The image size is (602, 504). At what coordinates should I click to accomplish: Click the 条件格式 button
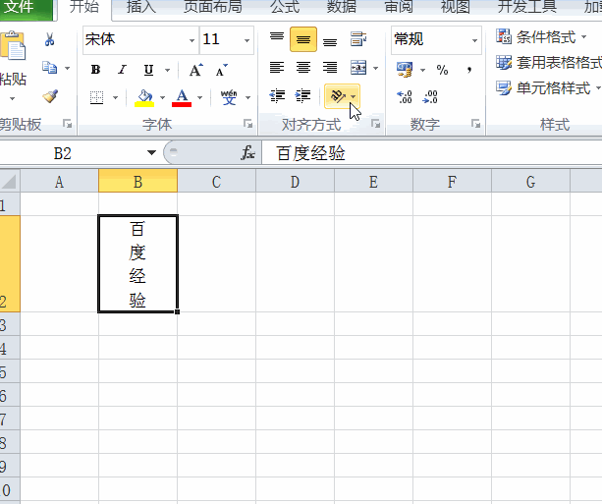tap(541, 37)
